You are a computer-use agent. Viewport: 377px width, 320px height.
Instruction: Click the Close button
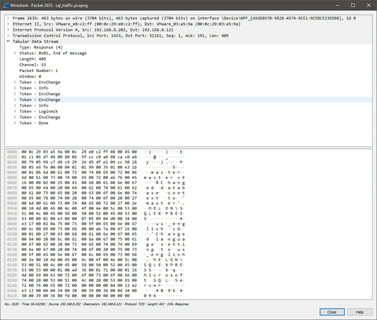pos(332,312)
